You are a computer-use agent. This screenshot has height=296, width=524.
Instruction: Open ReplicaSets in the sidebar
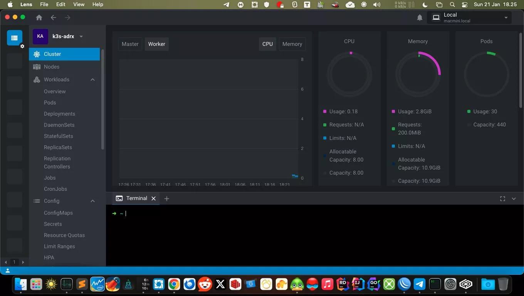[58, 147]
